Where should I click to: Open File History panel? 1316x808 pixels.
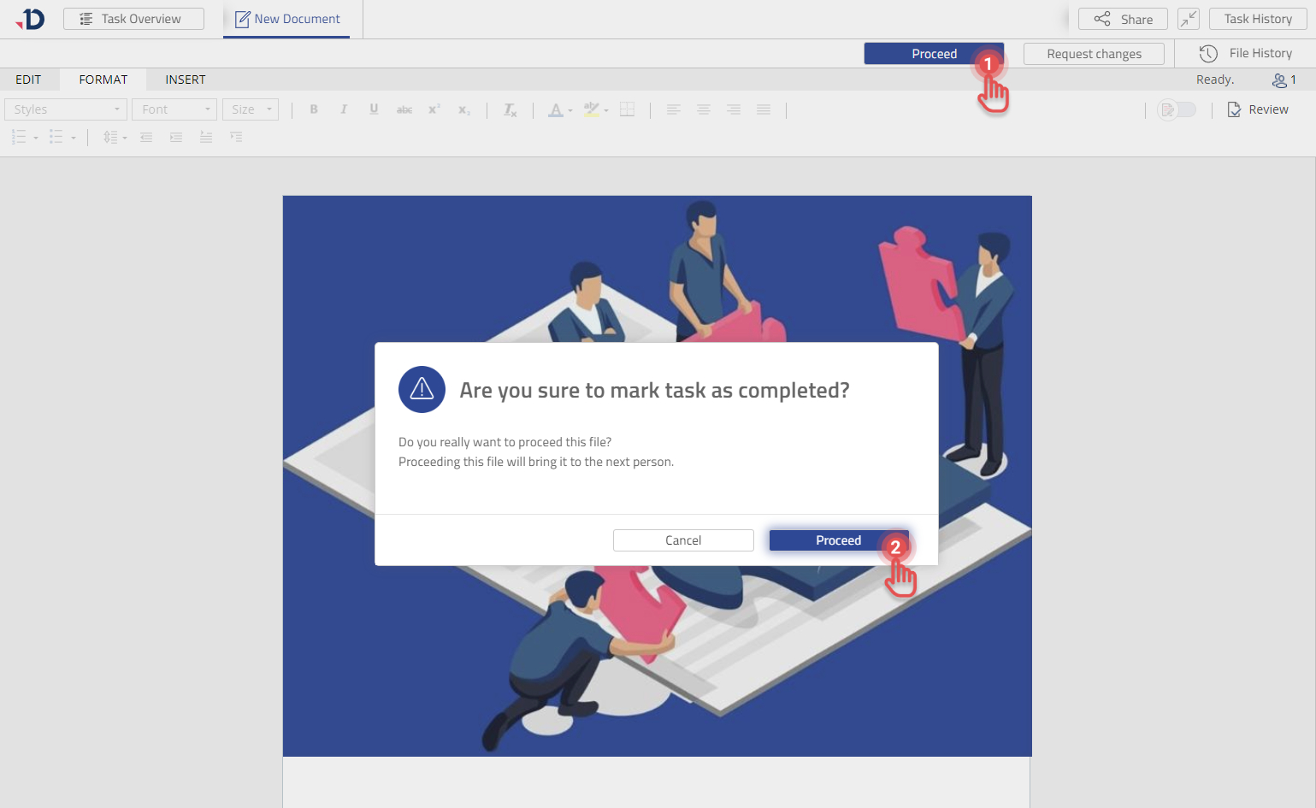pyautogui.click(x=1246, y=53)
